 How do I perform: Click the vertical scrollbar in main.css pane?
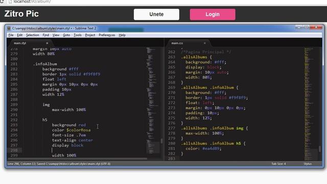(320, 149)
